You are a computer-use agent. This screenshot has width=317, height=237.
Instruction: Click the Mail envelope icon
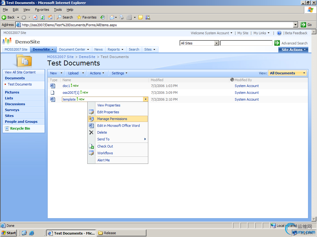[x=112, y=17]
